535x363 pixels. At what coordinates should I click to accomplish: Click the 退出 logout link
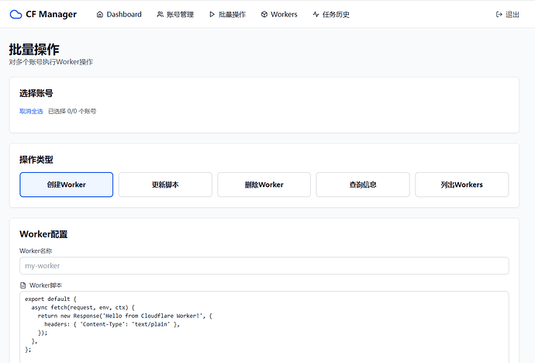coord(507,14)
